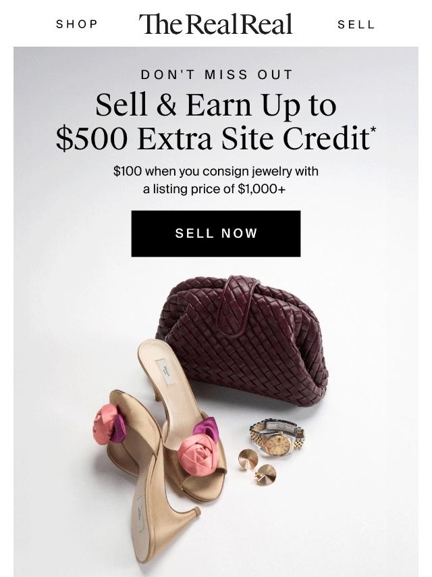Click The RealReal logo
432x577 pixels.
tap(215, 24)
